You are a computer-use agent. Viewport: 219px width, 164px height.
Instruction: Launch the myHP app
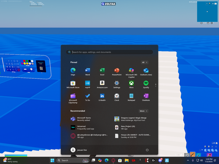click(88, 84)
